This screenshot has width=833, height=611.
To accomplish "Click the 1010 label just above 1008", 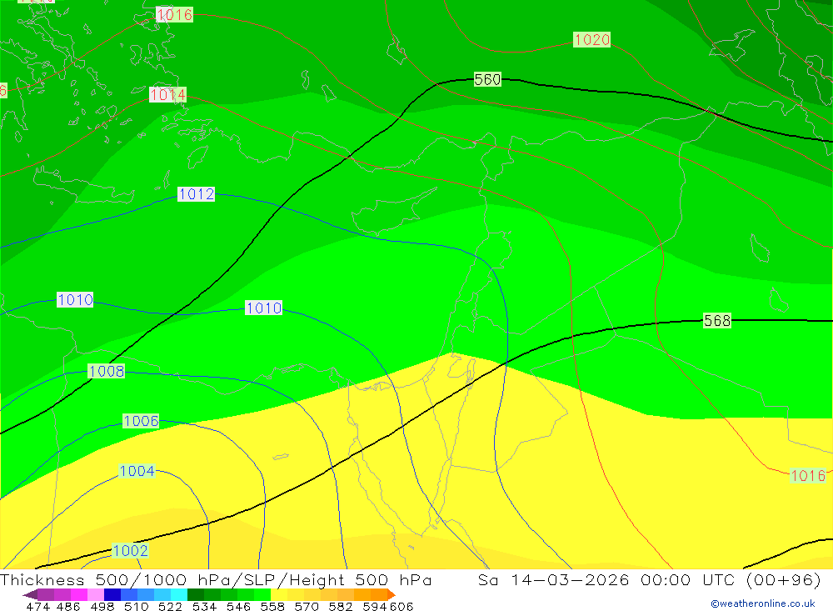I will pyautogui.click(x=76, y=299).
